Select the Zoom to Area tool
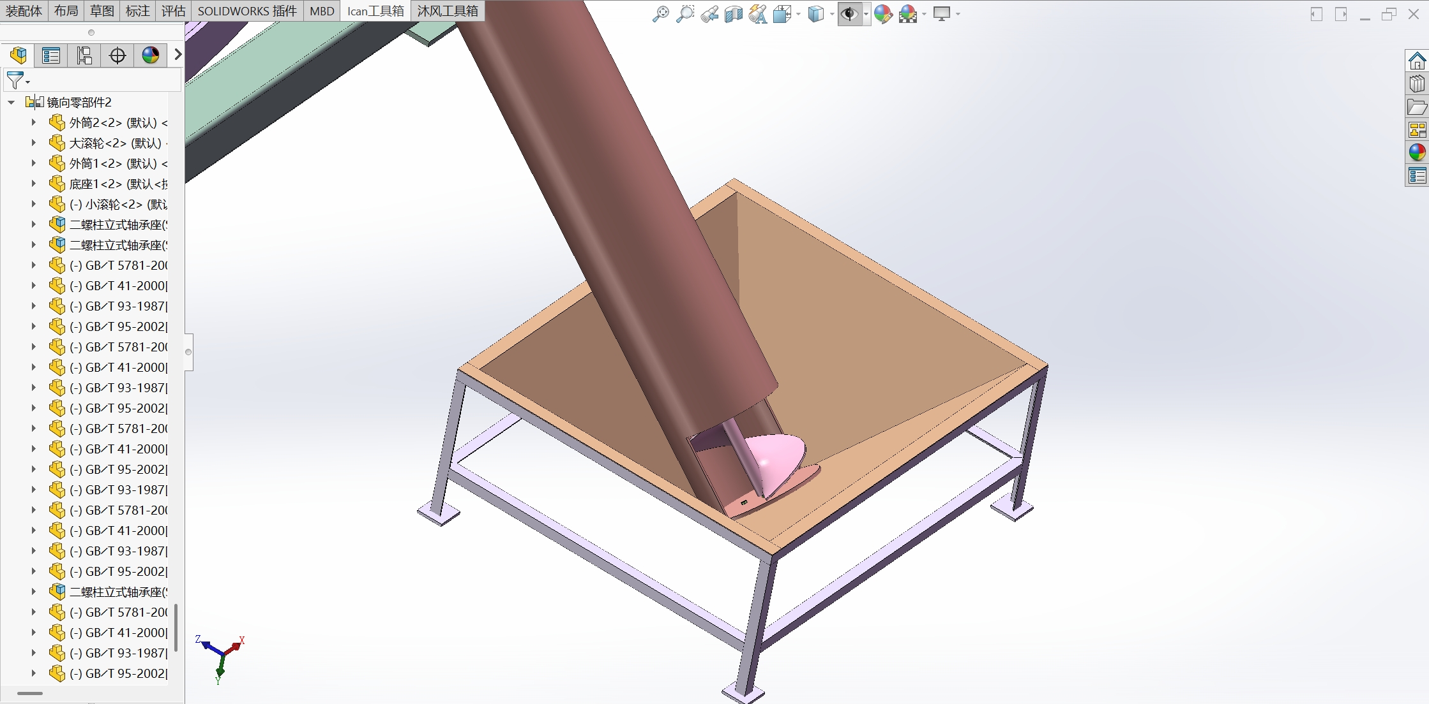 (x=684, y=14)
